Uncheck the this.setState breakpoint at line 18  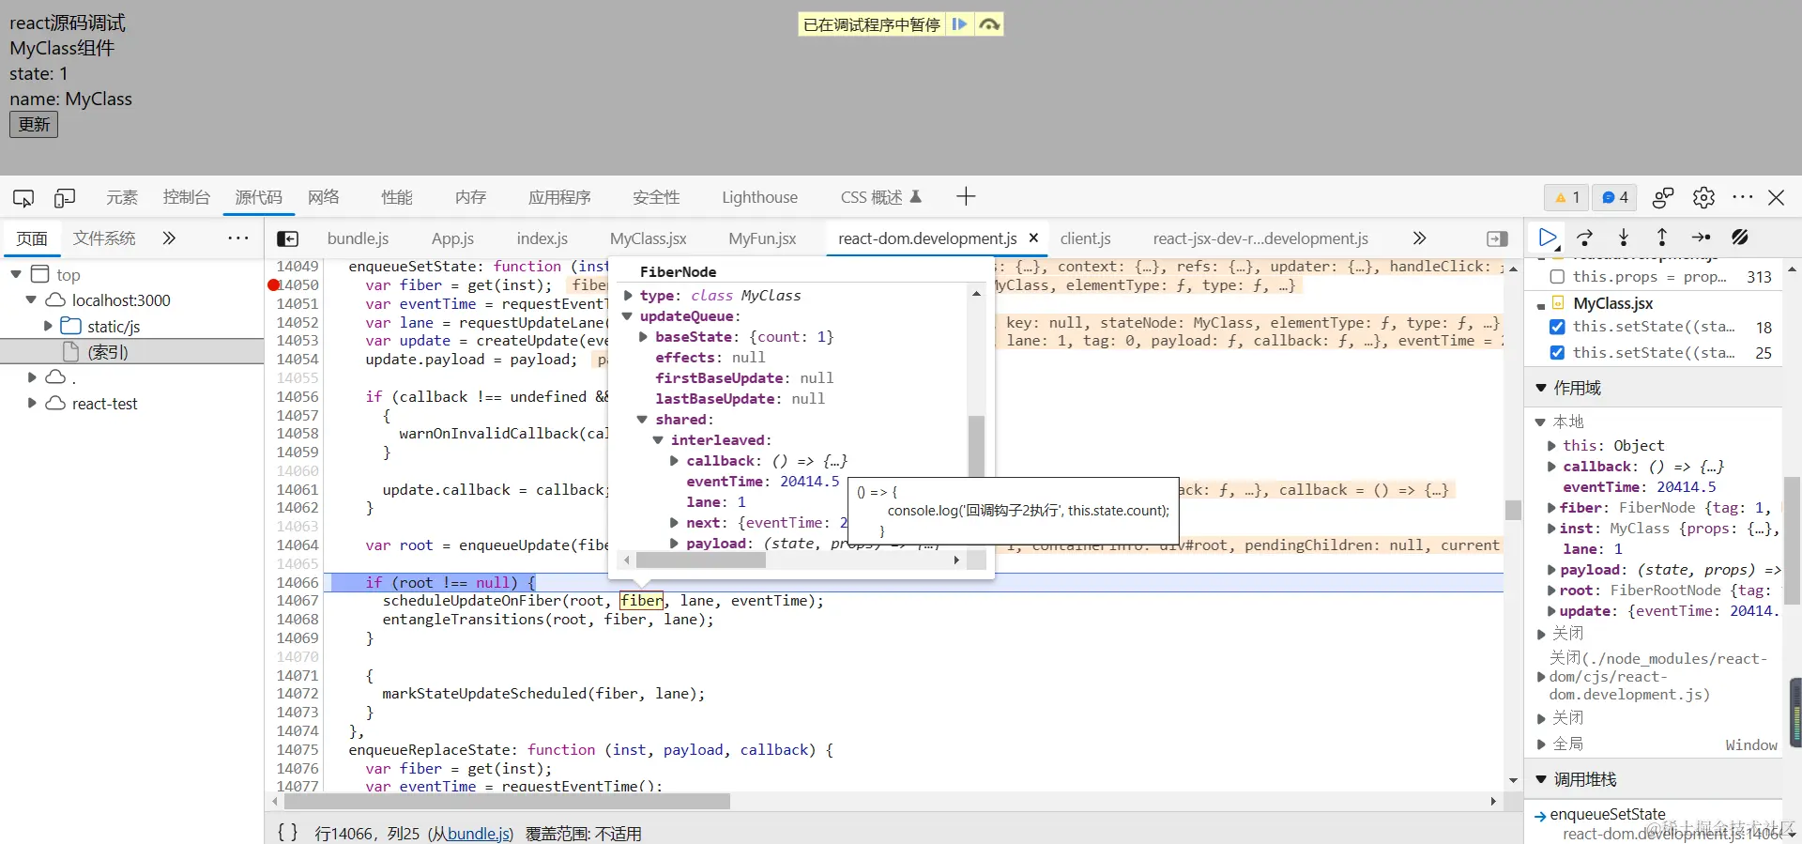click(1557, 327)
